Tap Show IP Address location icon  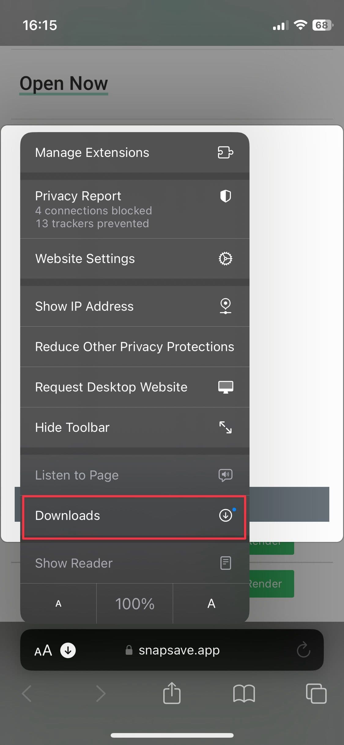(x=225, y=306)
